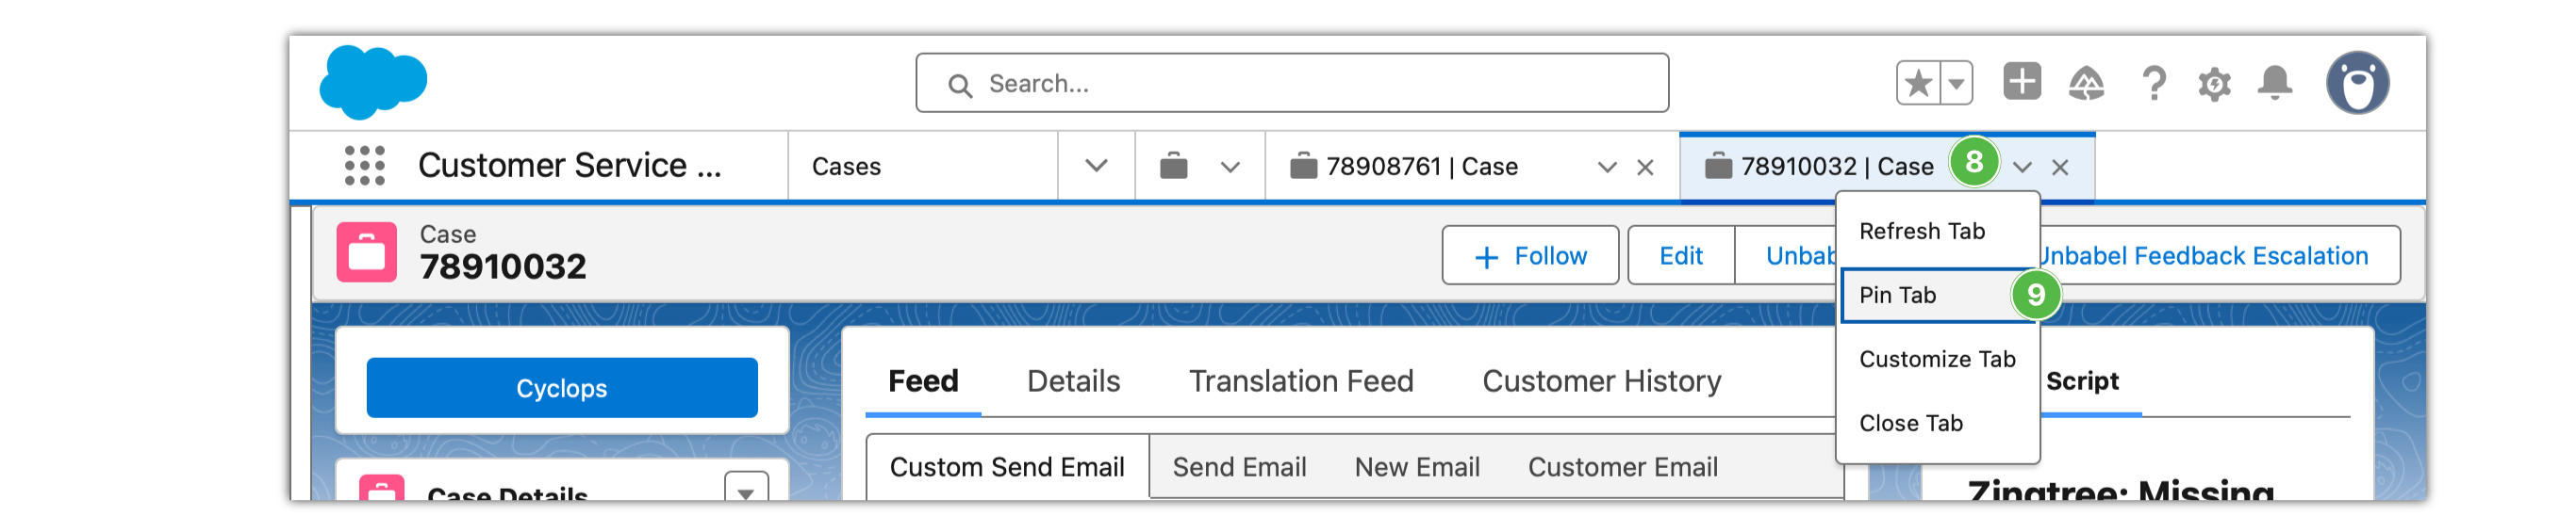Open the user profile avatar
Viewport: 2576px width, 532px height.
2357,83
